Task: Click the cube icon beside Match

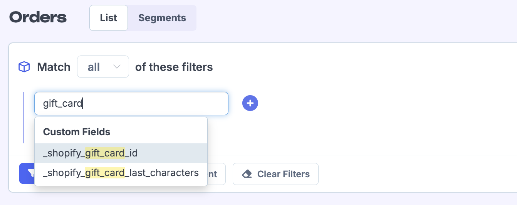Action: (24, 67)
